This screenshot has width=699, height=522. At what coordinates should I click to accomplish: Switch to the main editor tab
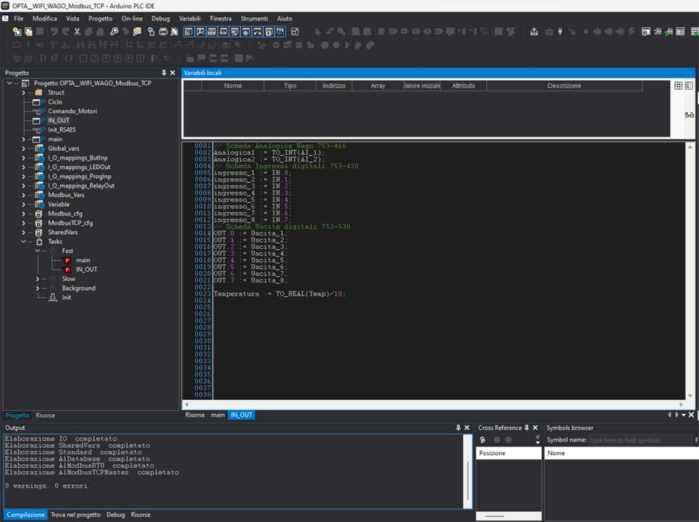(x=219, y=415)
